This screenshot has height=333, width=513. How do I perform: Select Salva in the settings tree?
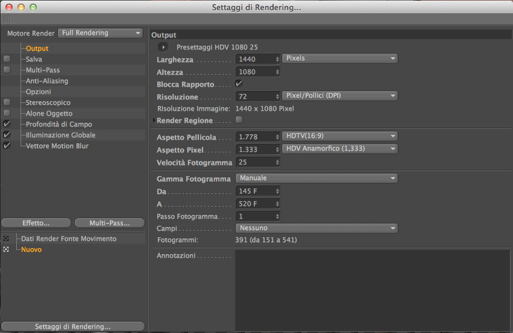tap(34, 59)
